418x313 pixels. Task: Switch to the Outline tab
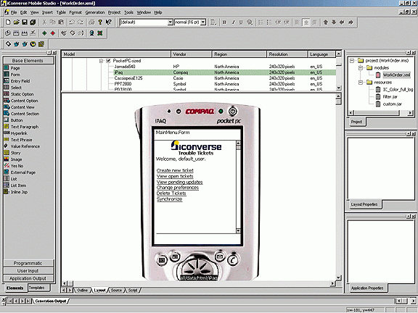(x=82, y=290)
